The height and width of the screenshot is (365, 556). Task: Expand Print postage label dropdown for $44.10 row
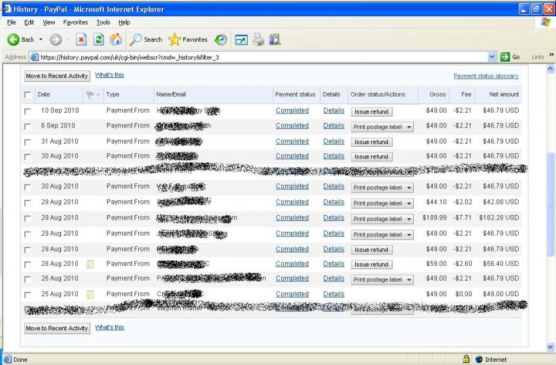tap(409, 203)
